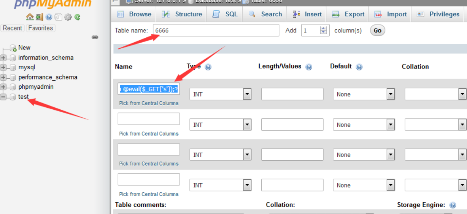Open Type dropdown in fourth column row

[221, 185]
